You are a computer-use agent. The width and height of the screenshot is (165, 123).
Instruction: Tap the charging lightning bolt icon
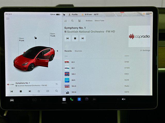pyautogui.click(x=57, y=51)
